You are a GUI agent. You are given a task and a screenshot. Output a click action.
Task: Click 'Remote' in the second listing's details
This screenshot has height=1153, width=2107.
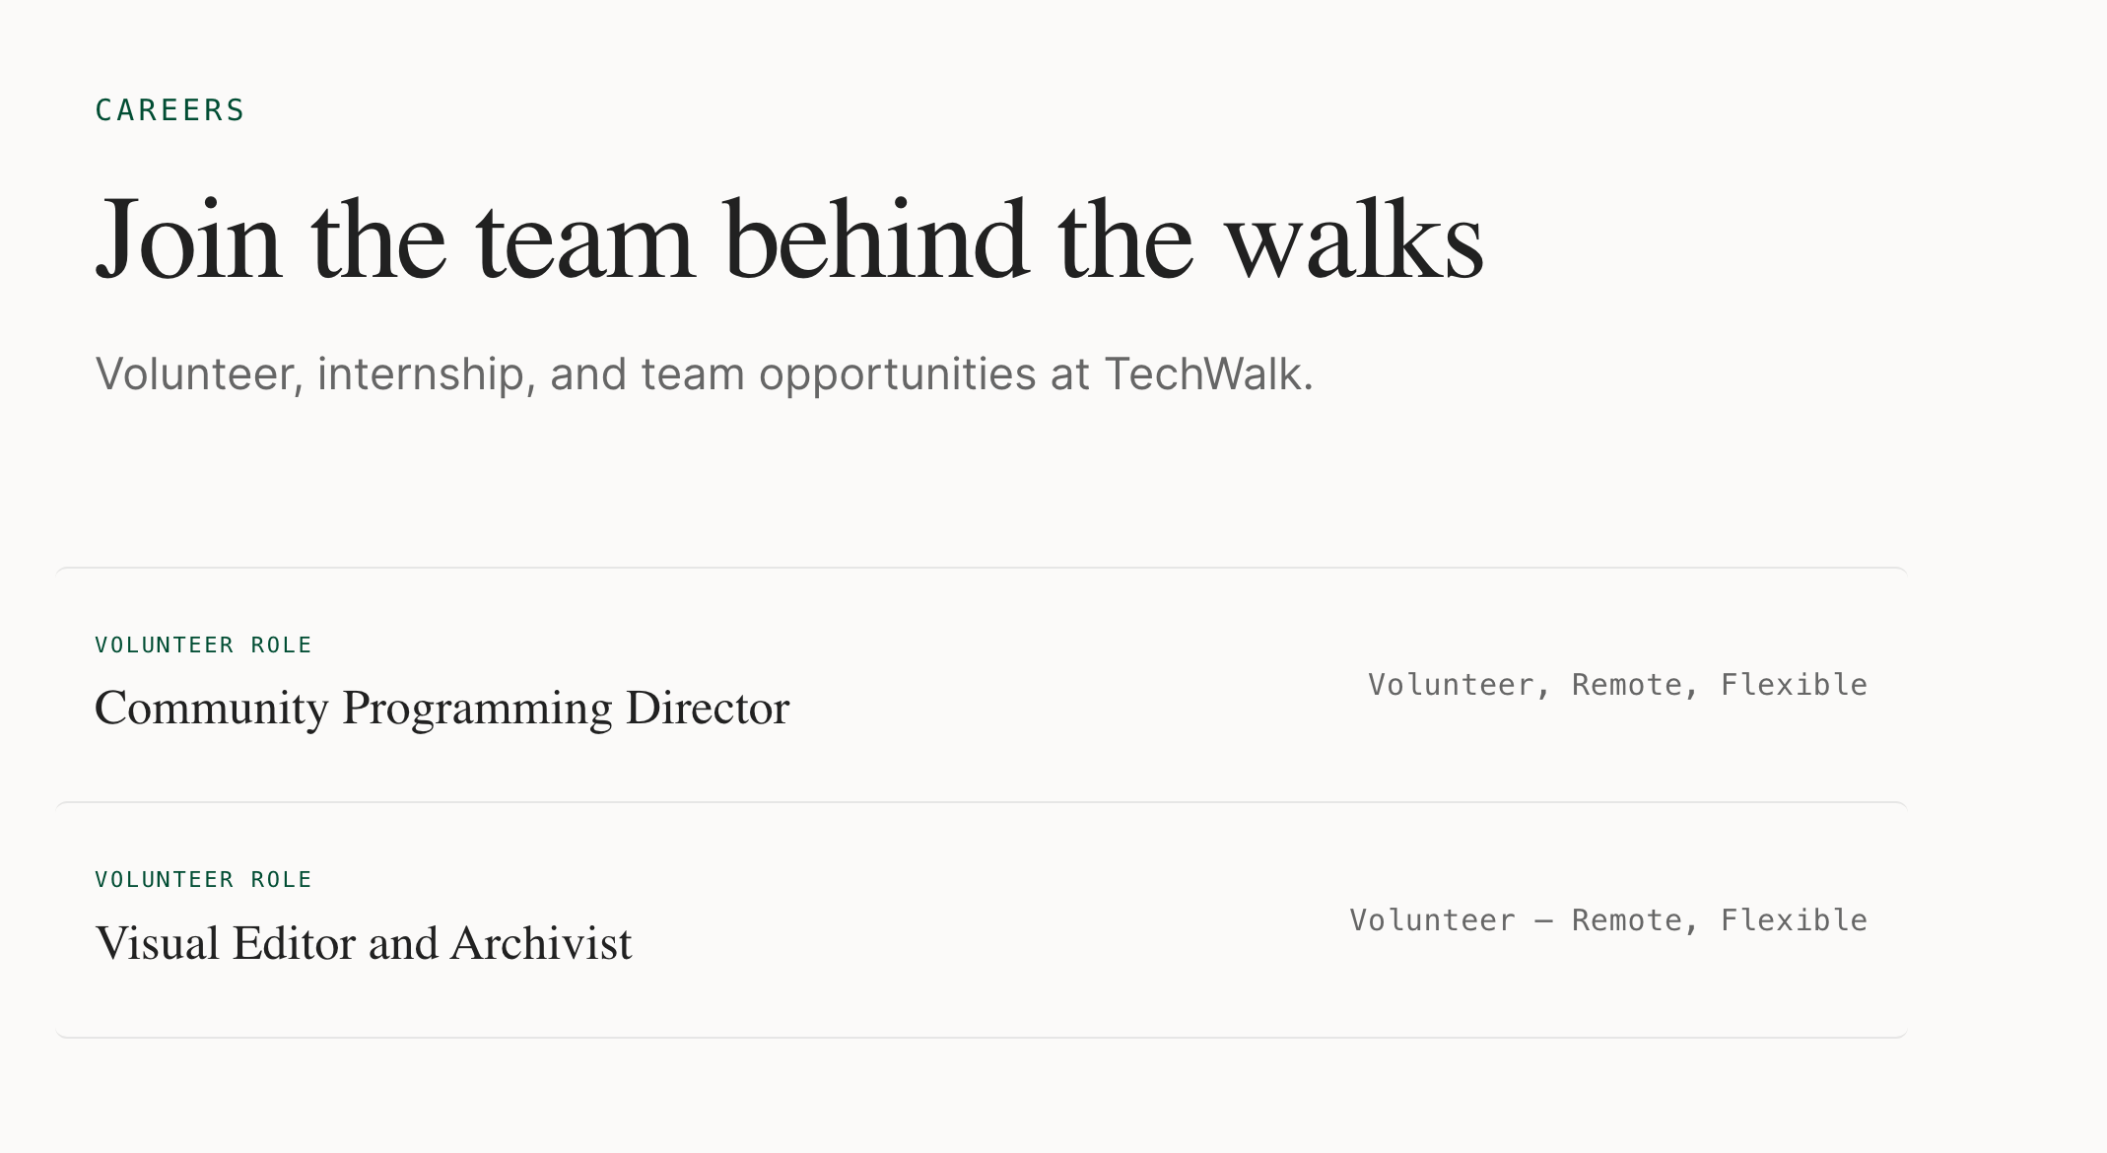click(x=1626, y=920)
